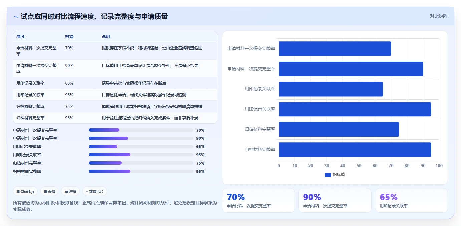Click the 95% progress bar for 归档材料完整率

tap(141, 172)
